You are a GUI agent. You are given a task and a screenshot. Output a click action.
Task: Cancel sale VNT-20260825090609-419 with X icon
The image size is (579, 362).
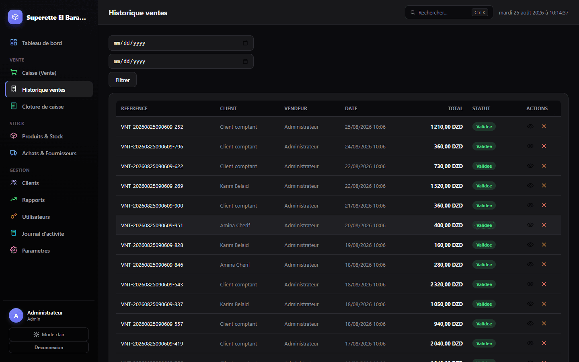pos(544,343)
